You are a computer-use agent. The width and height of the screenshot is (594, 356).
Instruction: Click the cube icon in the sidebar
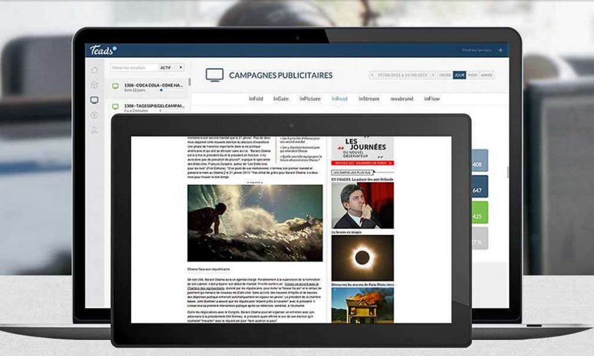point(95,86)
